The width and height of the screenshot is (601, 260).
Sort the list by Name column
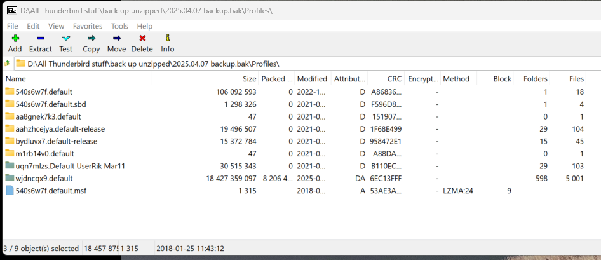coord(16,79)
